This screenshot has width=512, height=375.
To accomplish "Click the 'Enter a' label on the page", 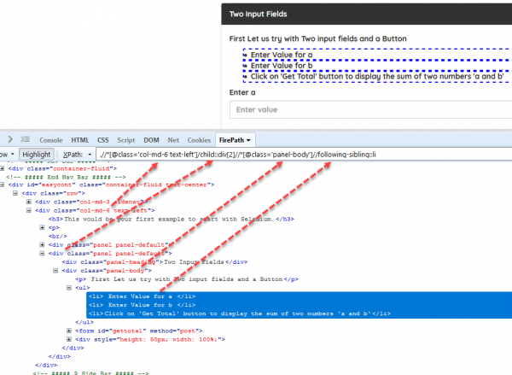I will pyautogui.click(x=242, y=92).
